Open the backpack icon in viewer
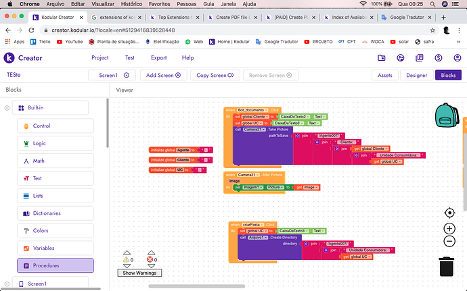The image size is (467, 291). point(447,115)
